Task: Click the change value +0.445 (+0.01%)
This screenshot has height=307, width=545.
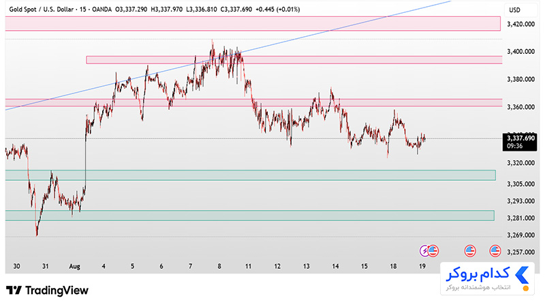Action: [x=277, y=10]
